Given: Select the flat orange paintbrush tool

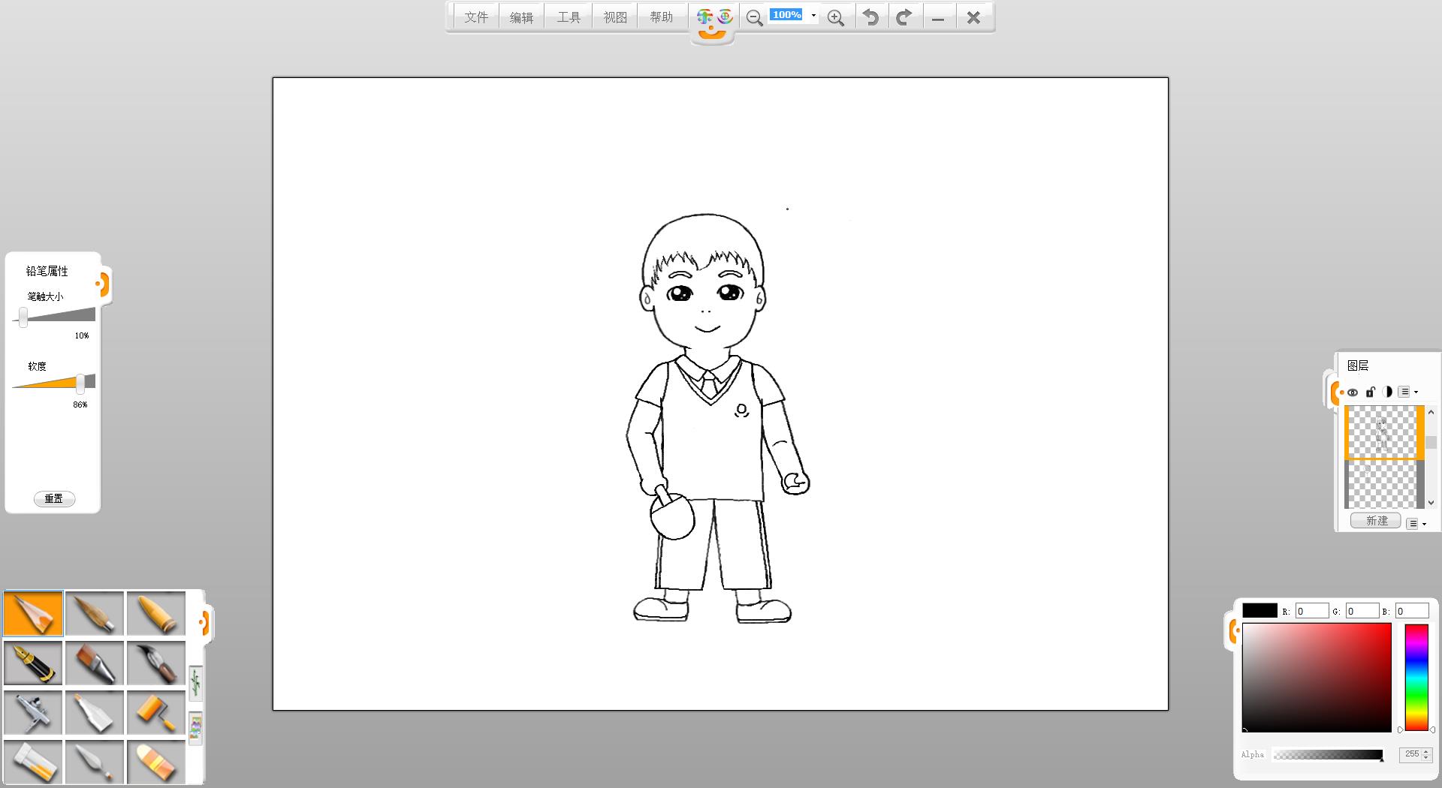Looking at the screenshot, I should click(95, 663).
